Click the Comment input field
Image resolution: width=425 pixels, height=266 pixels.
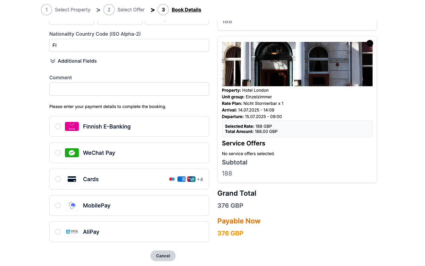click(x=129, y=89)
